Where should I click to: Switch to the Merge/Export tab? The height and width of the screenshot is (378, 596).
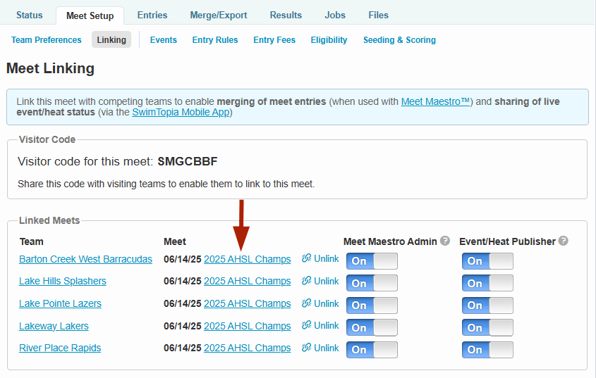click(218, 15)
